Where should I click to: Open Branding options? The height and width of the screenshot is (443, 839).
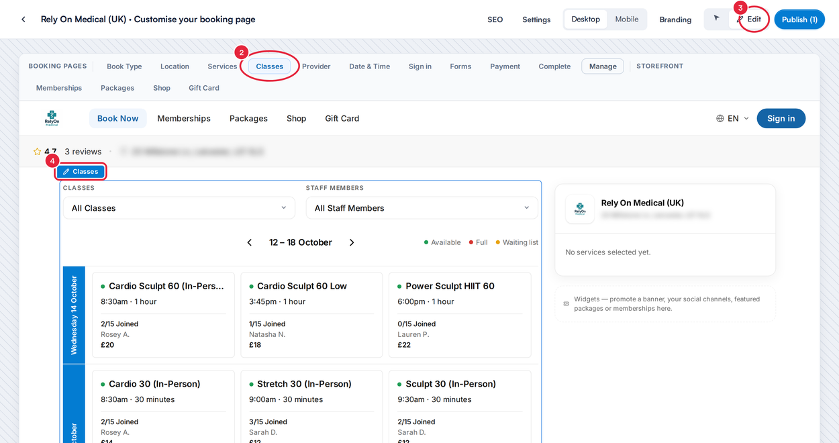coord(675,19)
